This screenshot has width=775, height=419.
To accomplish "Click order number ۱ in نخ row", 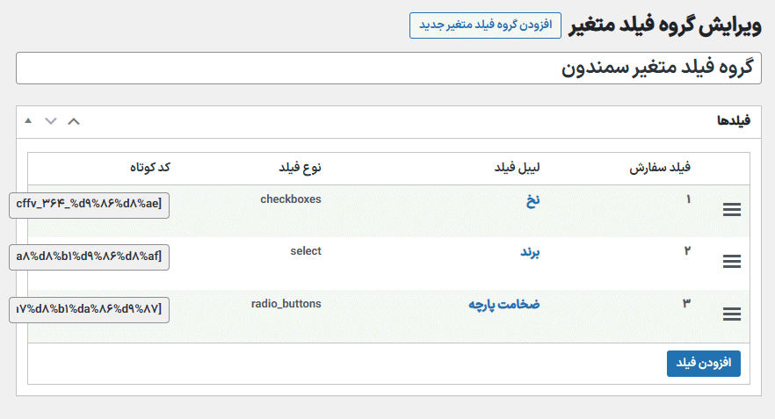I will 687,199.
